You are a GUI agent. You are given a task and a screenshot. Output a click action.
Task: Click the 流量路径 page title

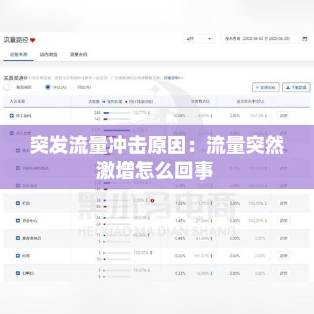(x=16, y=40)
